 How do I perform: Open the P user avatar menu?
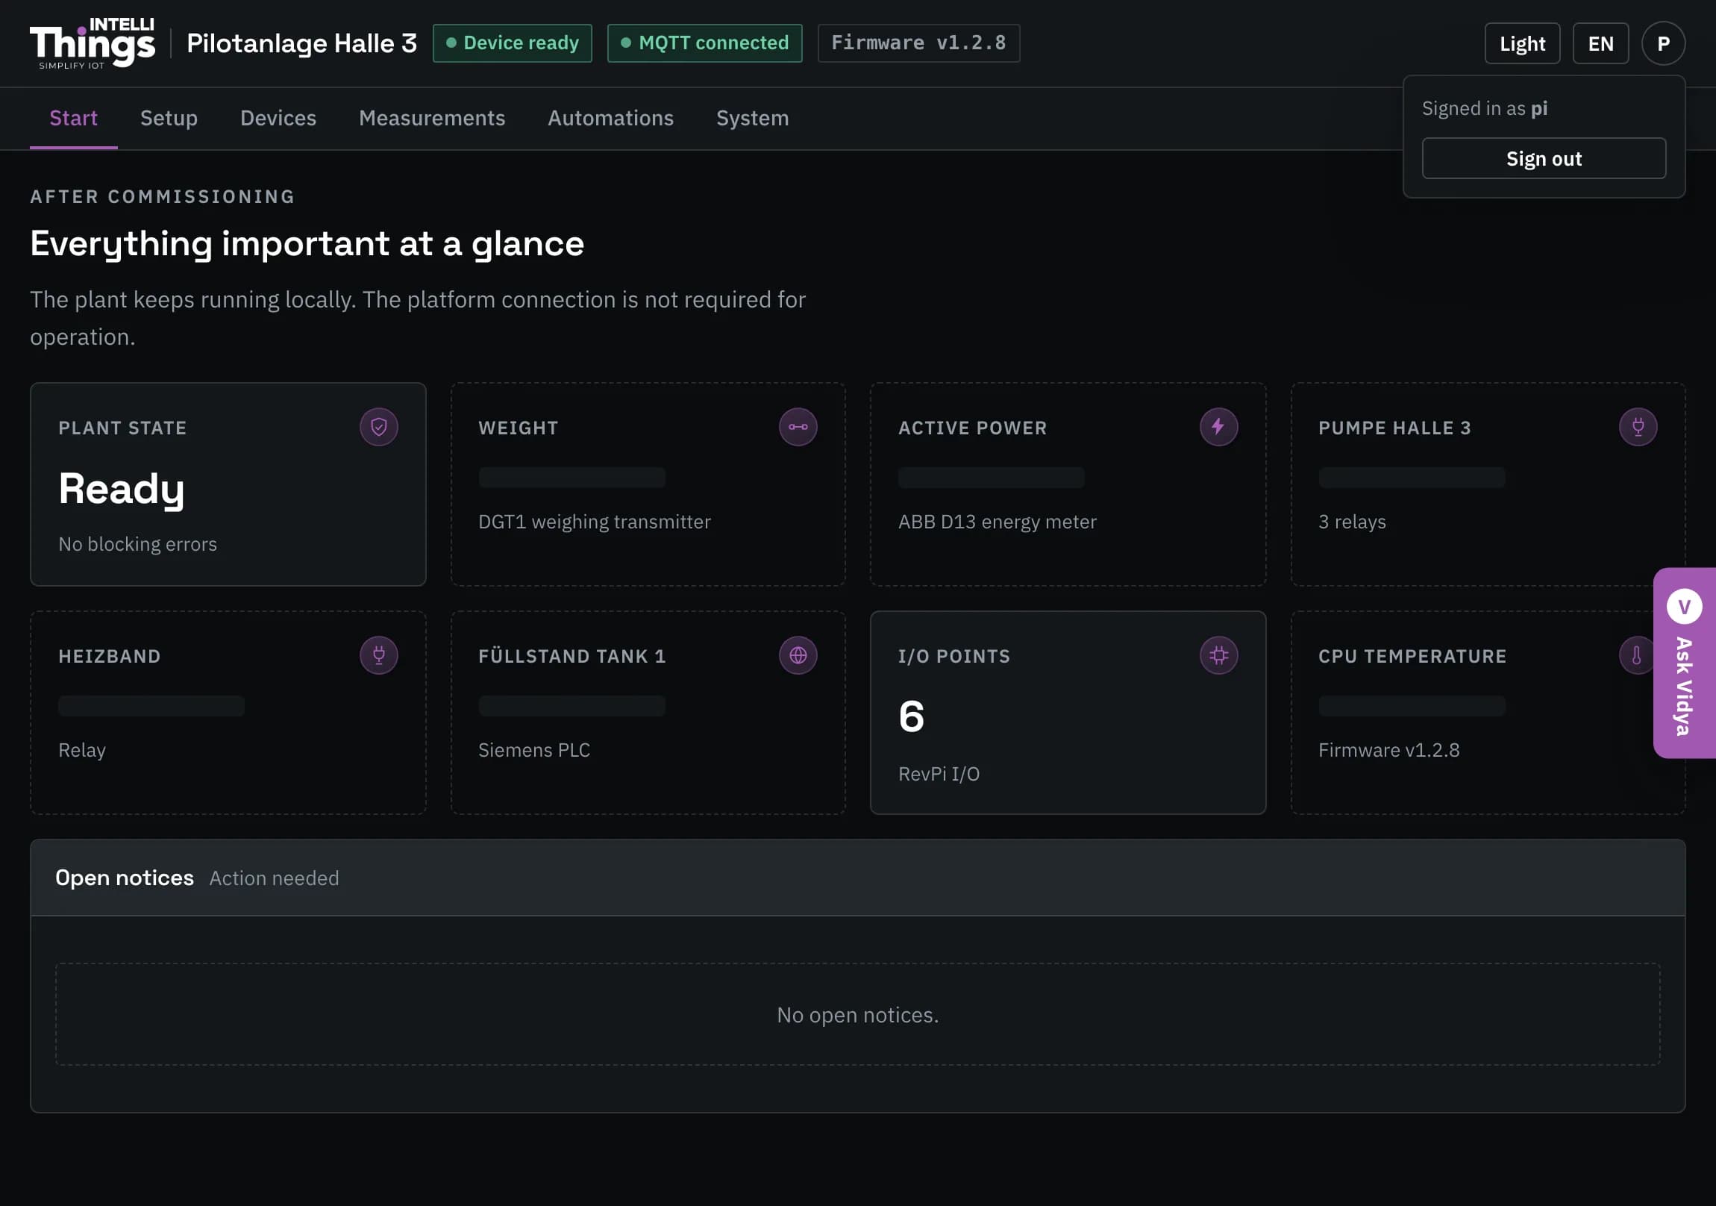(x=1663, y=43)
